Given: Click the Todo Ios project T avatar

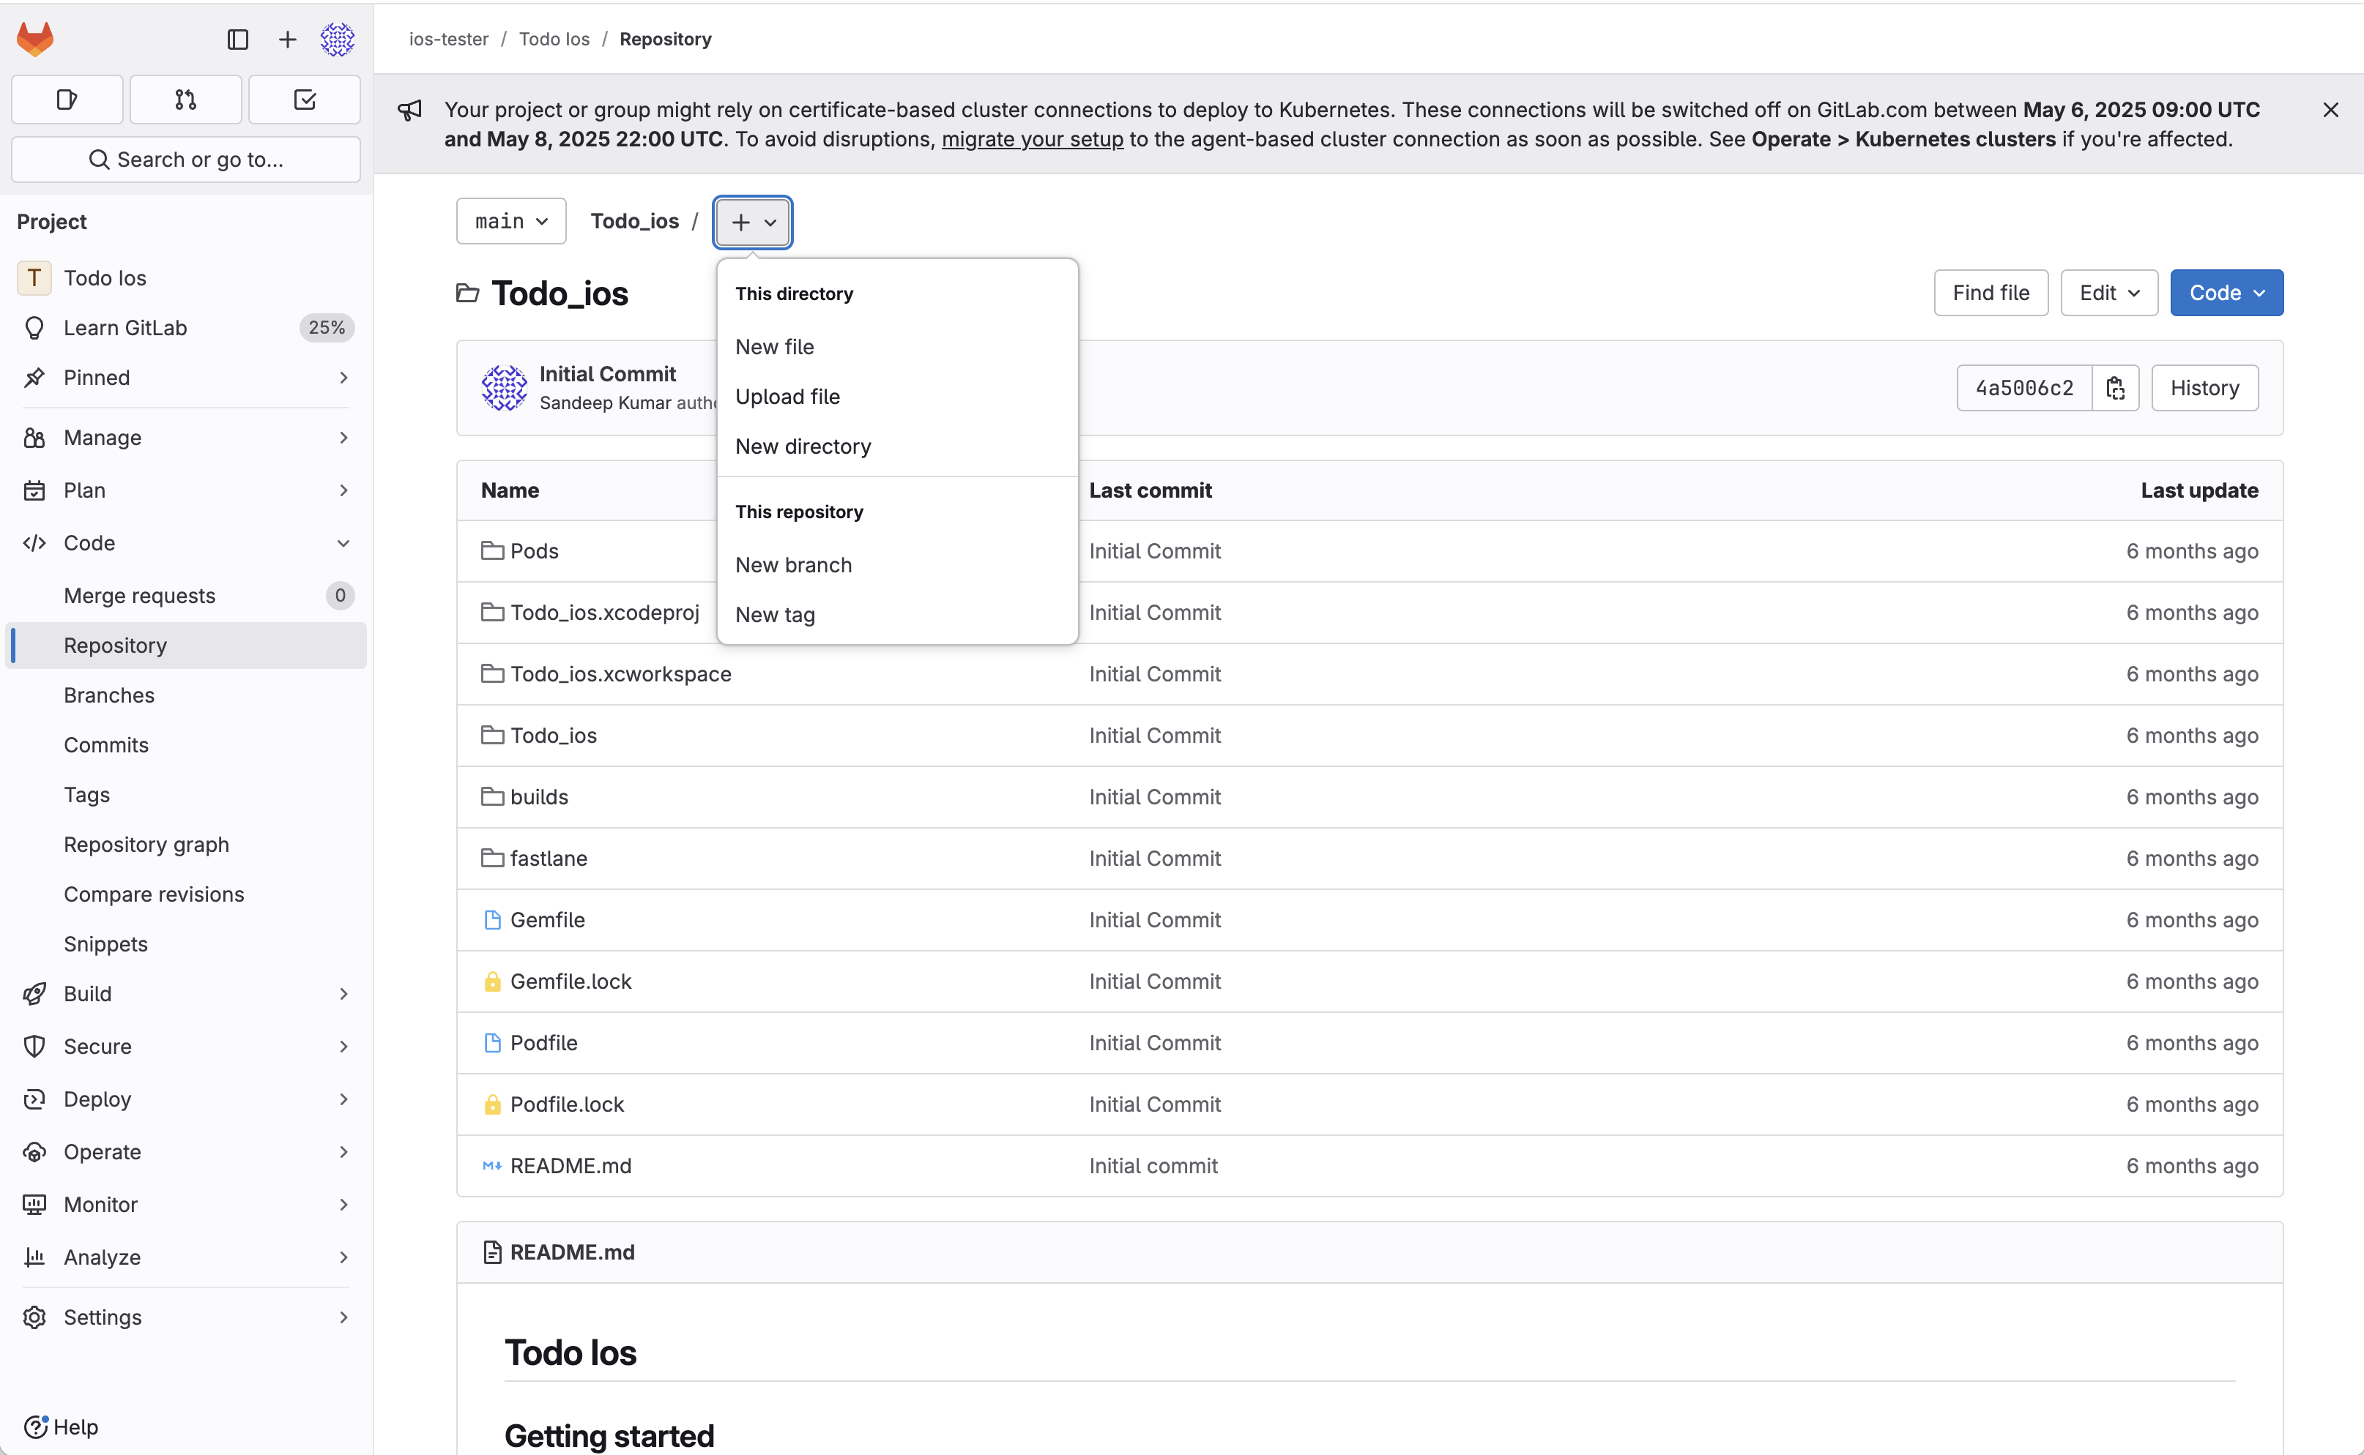Looking at the screenshot, I should coord(34,278).
